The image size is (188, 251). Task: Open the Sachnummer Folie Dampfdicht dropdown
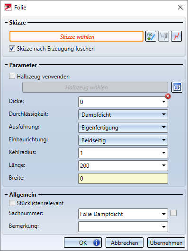coord(123,214)
